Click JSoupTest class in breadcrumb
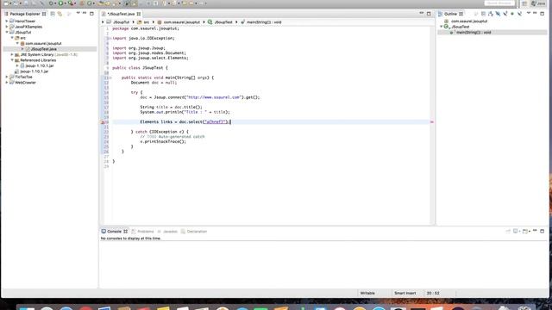552x310 pixels. (223, 22)
